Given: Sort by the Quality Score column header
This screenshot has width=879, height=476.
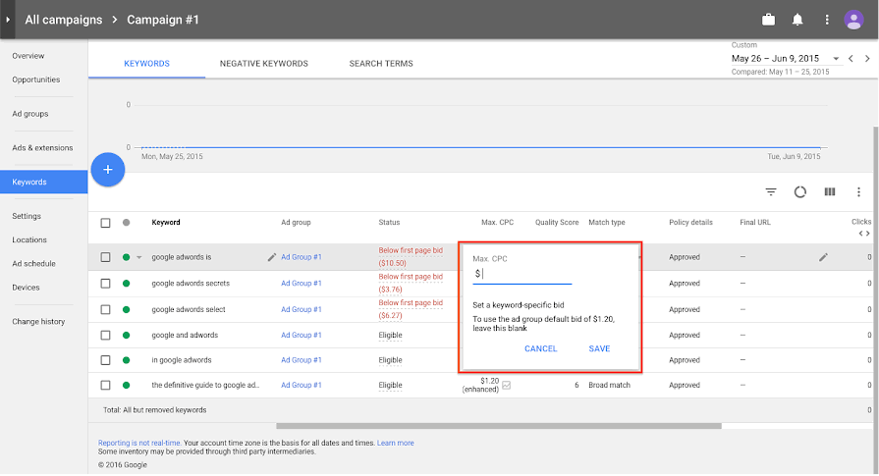Looking at the screenshot, I should (557, 223).
